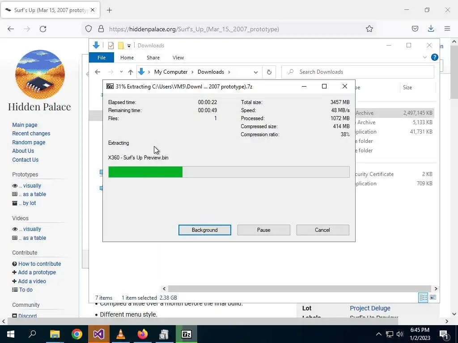Collapse the Explorer ribbon chevron
Viewport: 458px width, 343px height.
[x=425, y=58]
